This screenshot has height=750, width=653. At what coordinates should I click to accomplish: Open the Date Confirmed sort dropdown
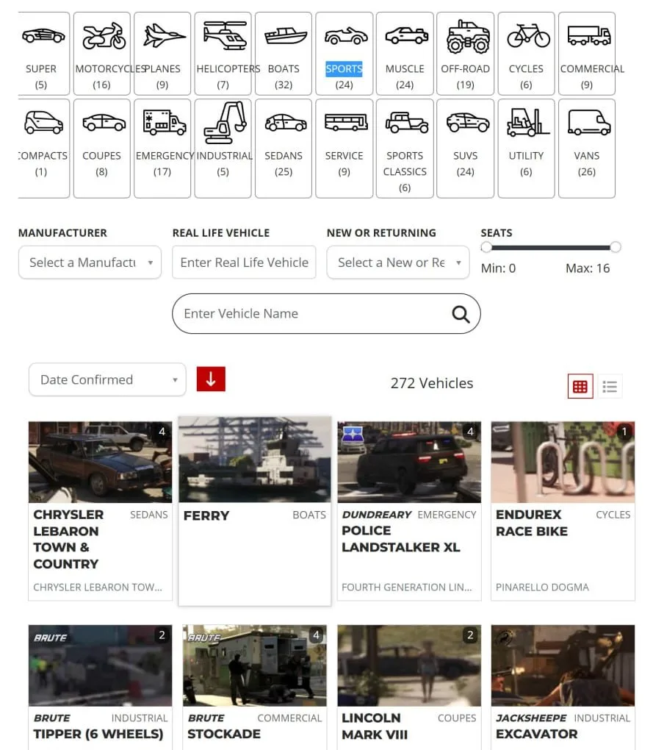pyautogui.click(x=107, y=379)
